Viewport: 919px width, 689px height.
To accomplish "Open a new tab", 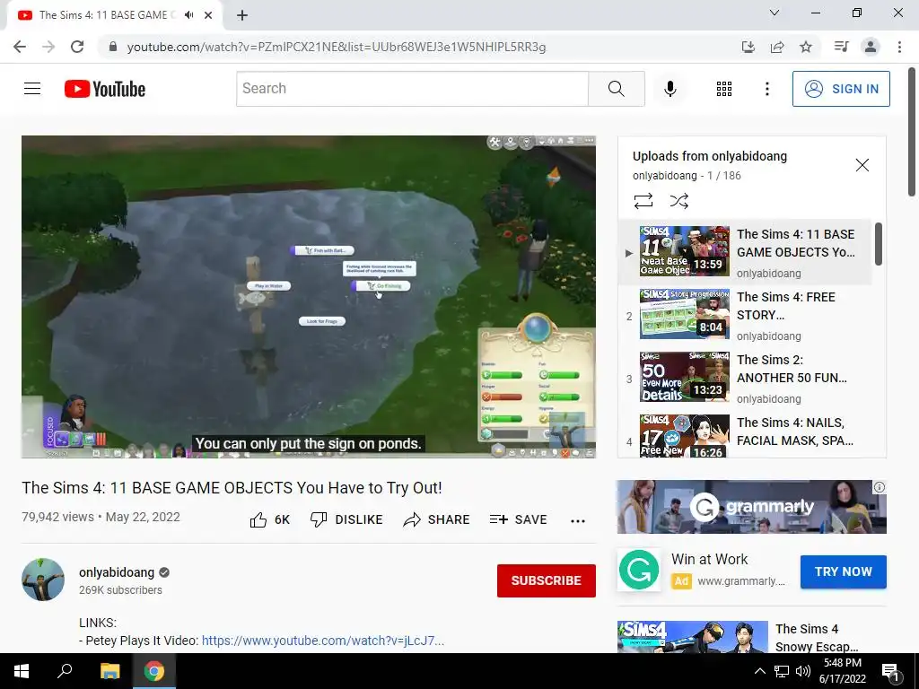I will coord(242,15).
